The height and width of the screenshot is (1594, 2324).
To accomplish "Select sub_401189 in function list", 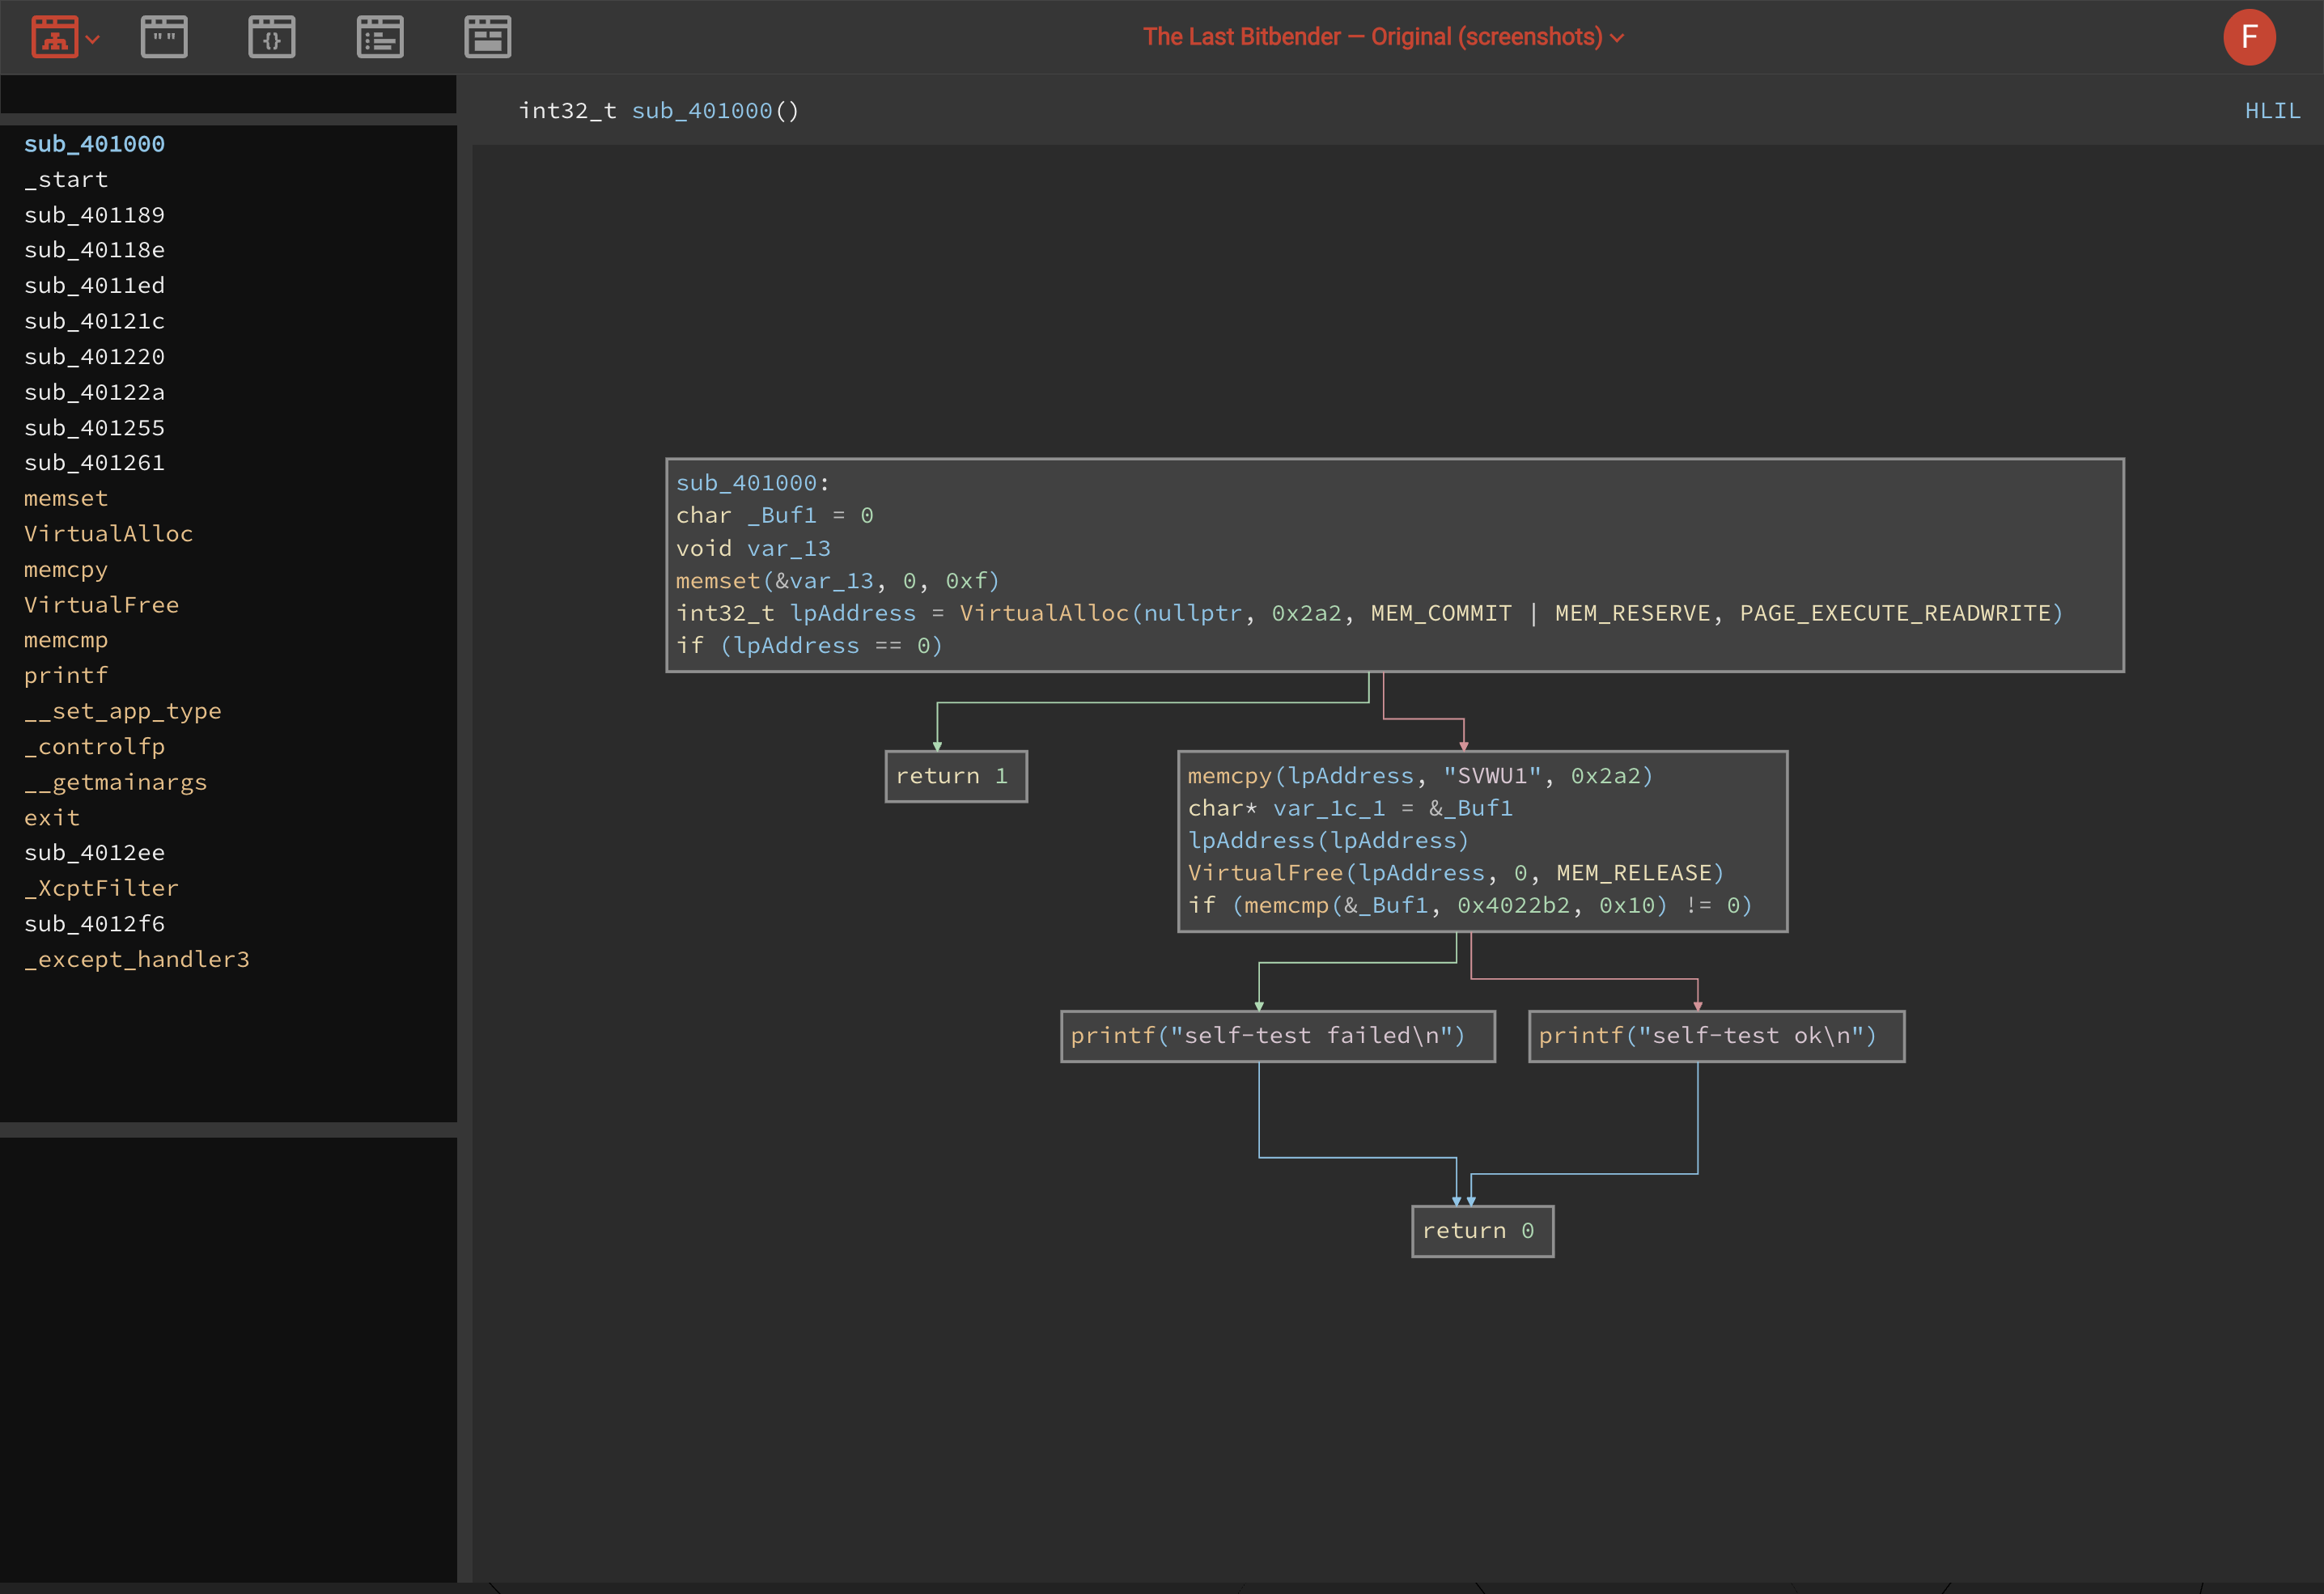I will [x=94, y=215].
